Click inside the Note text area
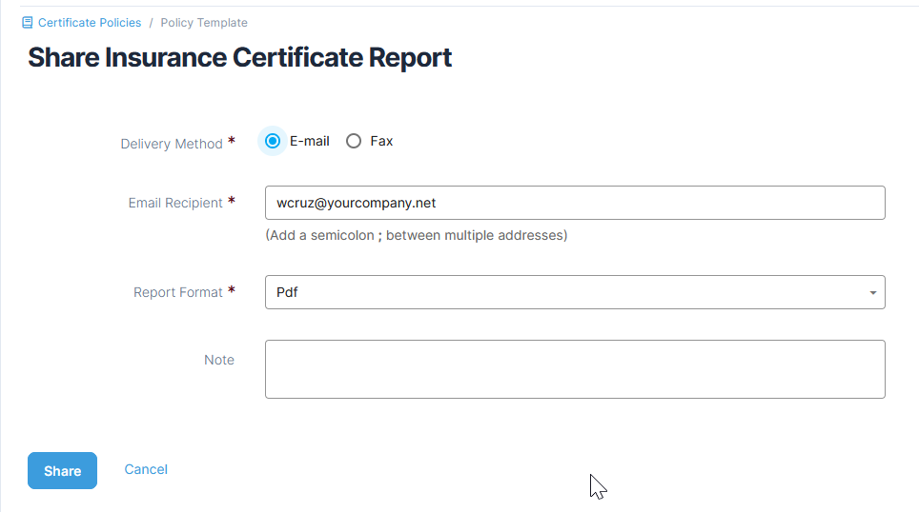 pyautogui.click(x=574, y=369)
